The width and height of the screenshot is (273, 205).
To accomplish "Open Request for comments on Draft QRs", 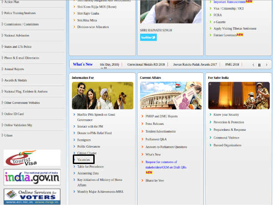I will (x=166, y=165).
